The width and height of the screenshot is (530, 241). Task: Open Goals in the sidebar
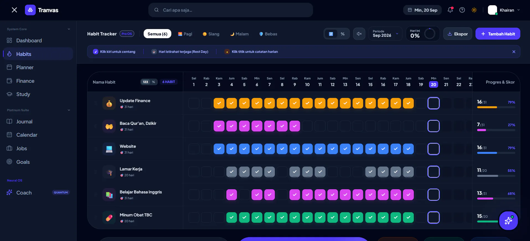point(38,162)
